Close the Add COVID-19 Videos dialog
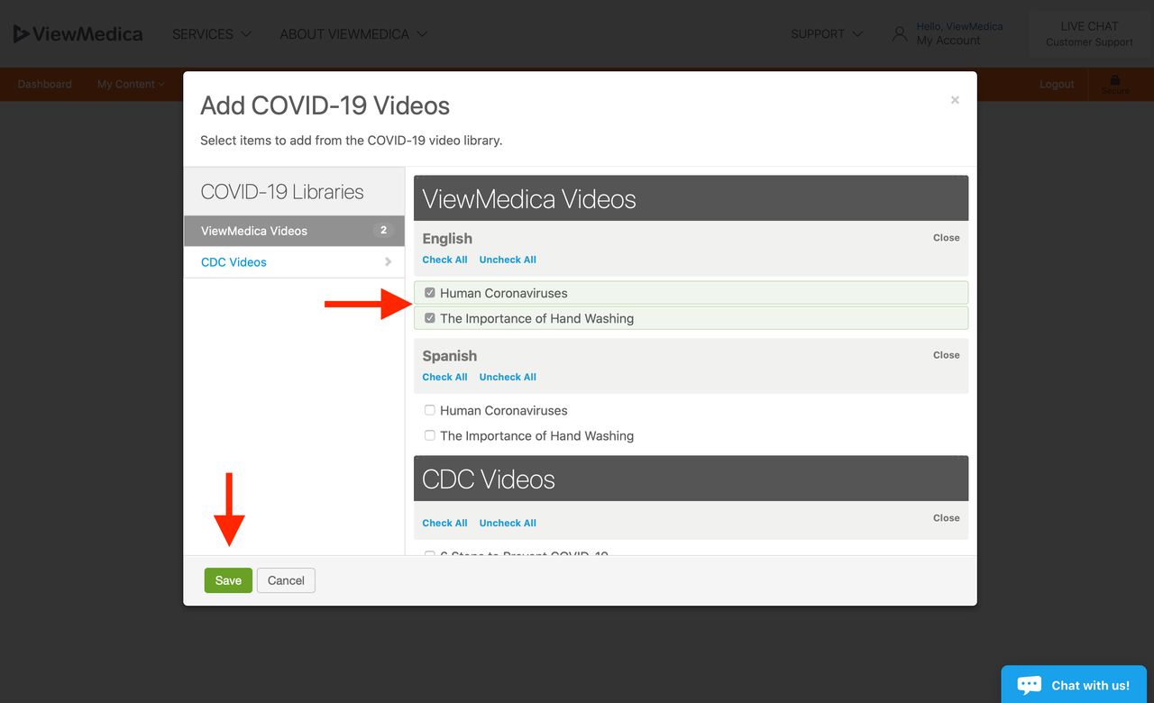The image size is (1154, 703). tap(955, 100)
